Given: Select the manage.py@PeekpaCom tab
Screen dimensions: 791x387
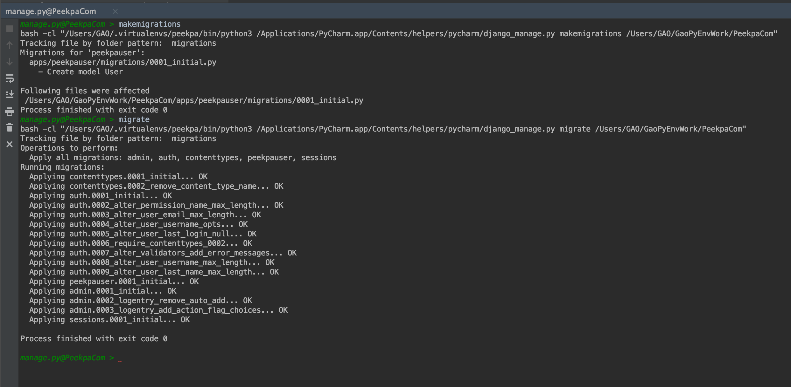Looking at the screenshot, I should pos(51,11).
